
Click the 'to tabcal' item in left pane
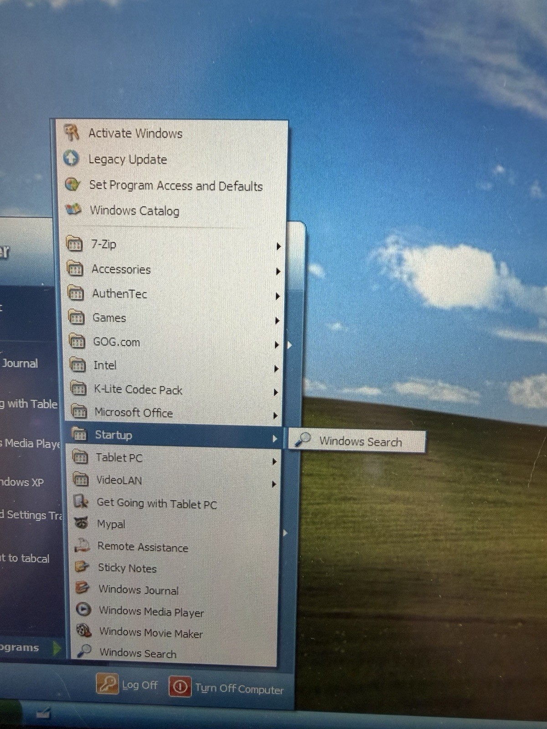[x=25, y=558]
